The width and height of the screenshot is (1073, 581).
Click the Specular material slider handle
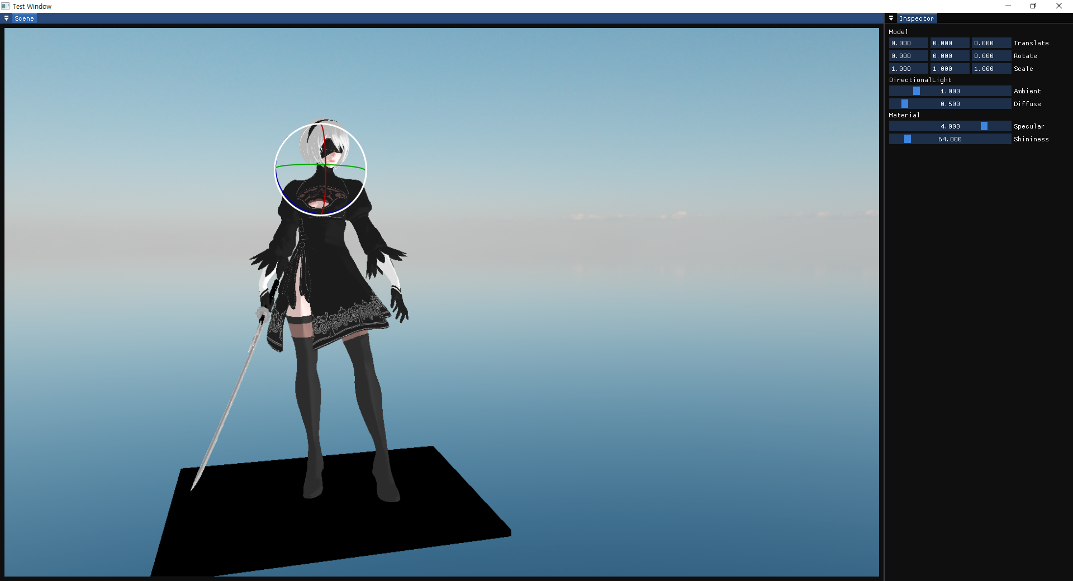984,126
